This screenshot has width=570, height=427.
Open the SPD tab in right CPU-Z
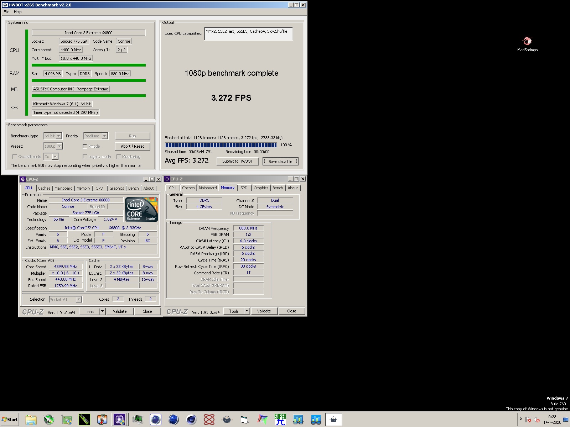(x=244, y=188)
